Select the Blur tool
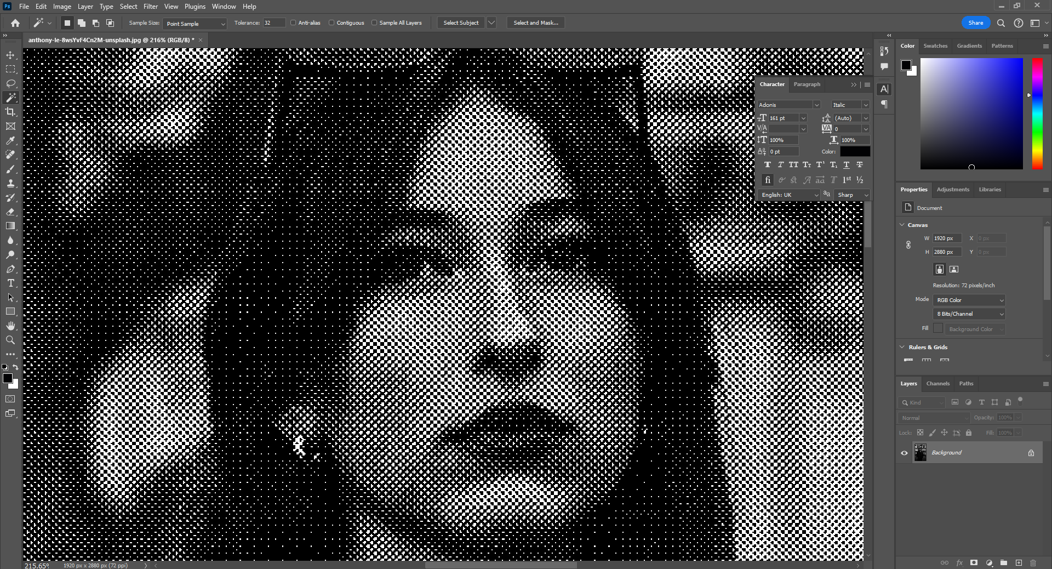This screenshot has height=569, width=1052. point(10,240)
